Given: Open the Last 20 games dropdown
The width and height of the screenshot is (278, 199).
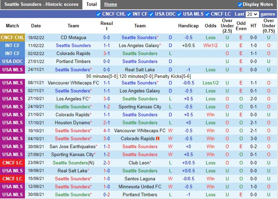Looking at the screenshot, I should tap(252, 14).
